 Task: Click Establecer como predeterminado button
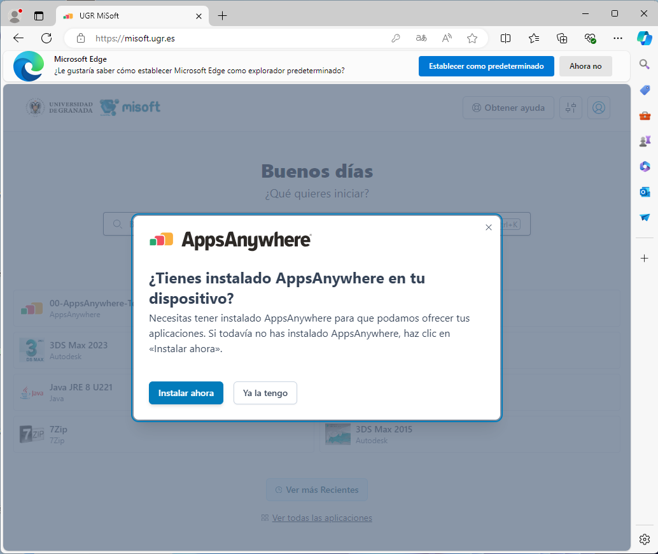tap(486, 66)
